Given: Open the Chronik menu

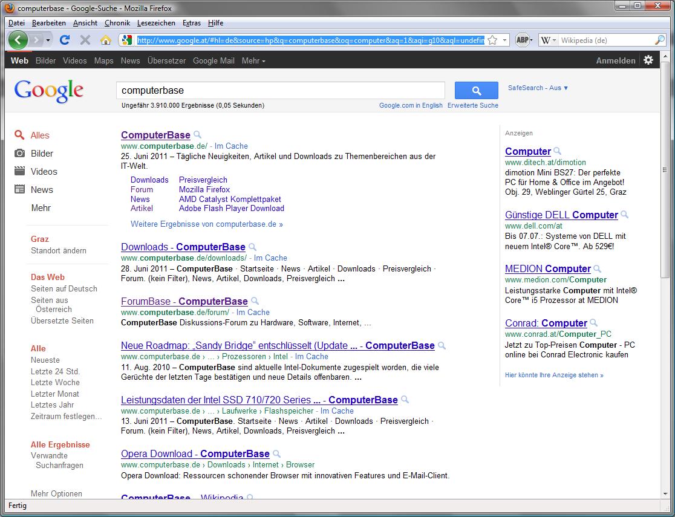Looking at the screenshot, I should (x=117, y=23).
